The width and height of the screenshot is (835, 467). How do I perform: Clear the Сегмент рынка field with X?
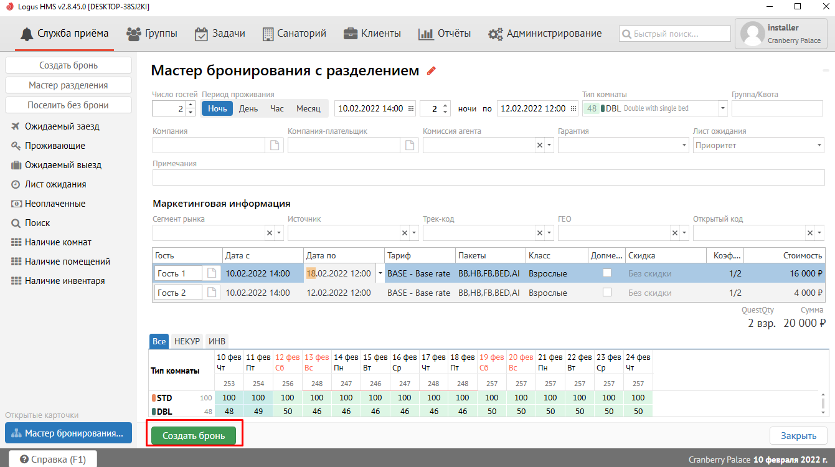click(270, 233)
